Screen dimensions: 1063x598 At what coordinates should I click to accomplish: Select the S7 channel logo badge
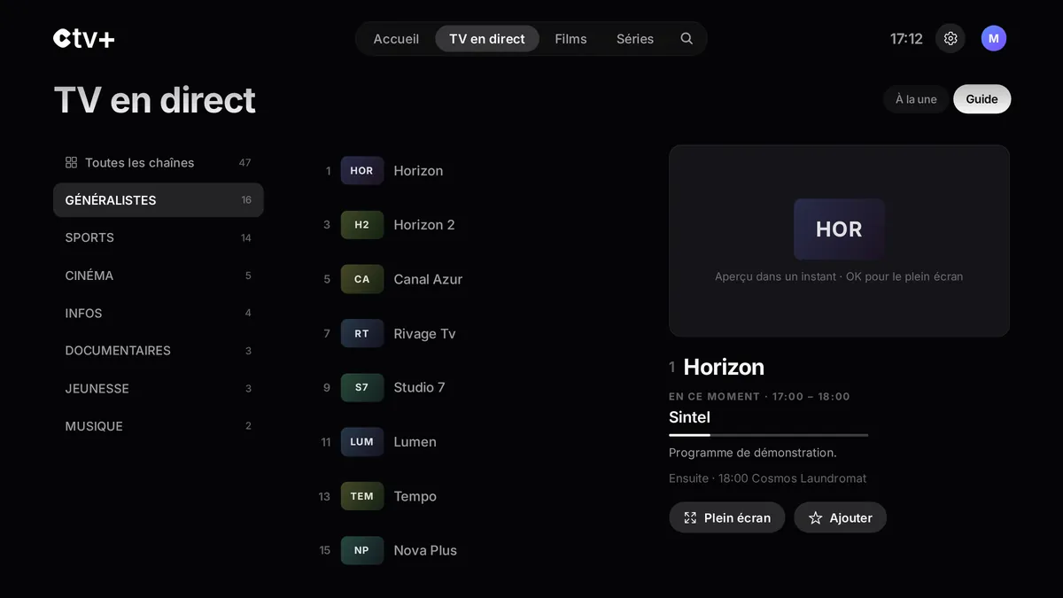tap(362, 388)
